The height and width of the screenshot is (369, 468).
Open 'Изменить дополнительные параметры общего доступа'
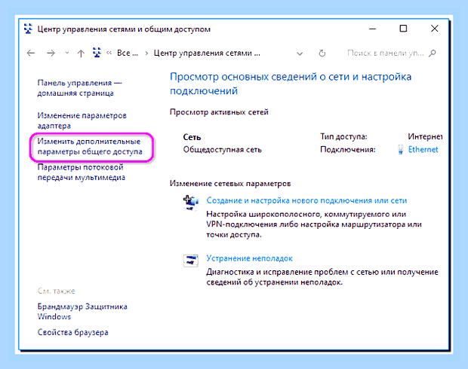coord(90,147)
